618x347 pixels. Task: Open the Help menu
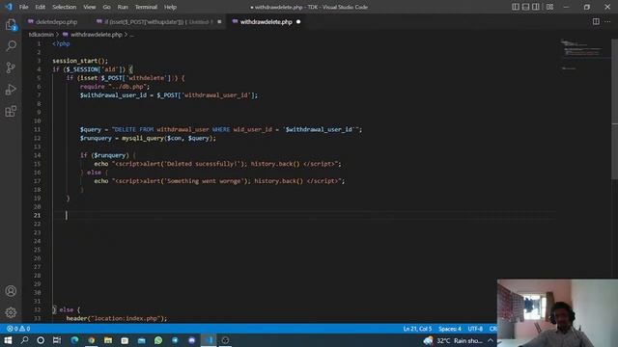point(170,7)
